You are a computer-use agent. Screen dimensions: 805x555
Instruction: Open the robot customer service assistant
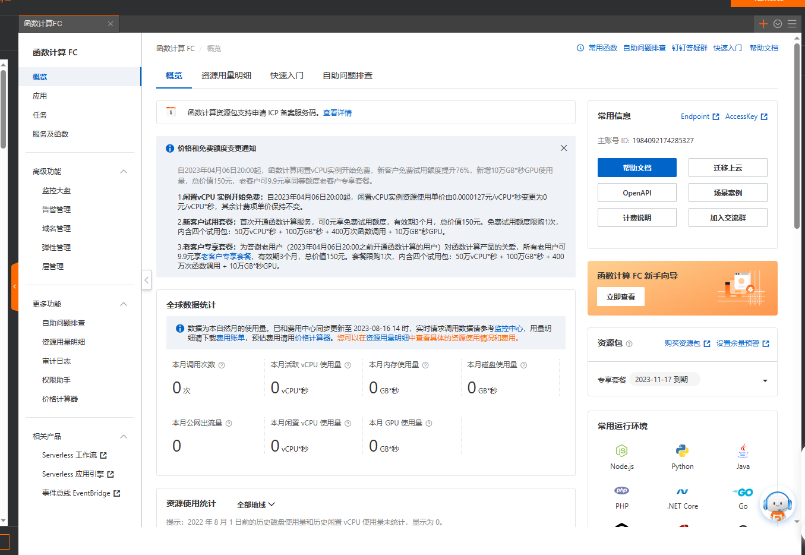point(778,506)
